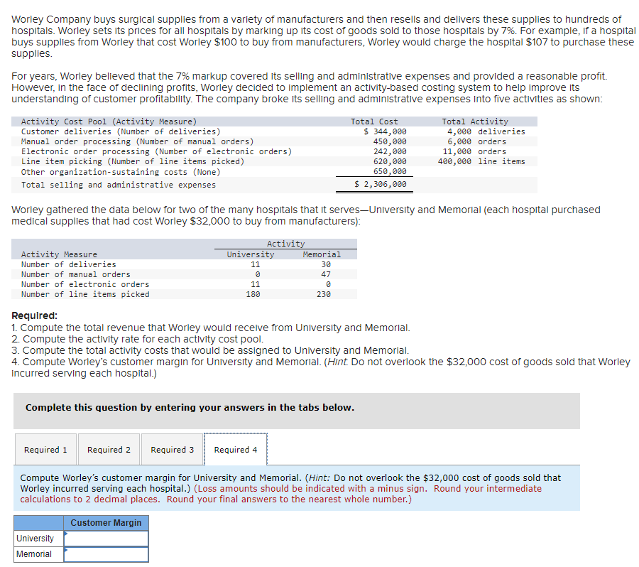Click the Total Activity column header

point(475,121)
